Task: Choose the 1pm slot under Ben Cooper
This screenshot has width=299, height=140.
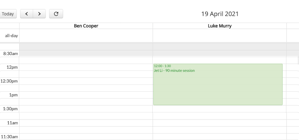Action: point(86,95)
